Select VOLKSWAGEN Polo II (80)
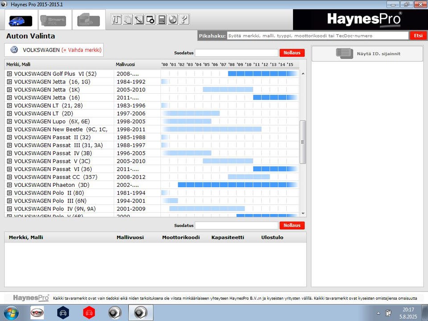The image size is (428, 321). [49, 193]
